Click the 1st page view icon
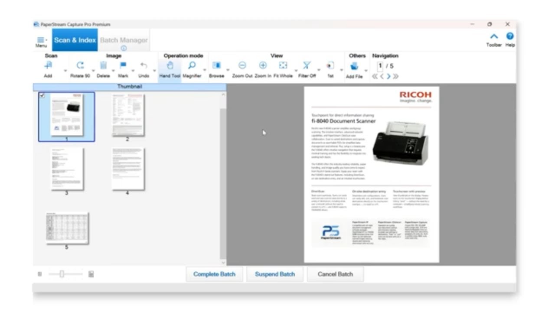This screenshot has width=555, height=312. [330, 65]
